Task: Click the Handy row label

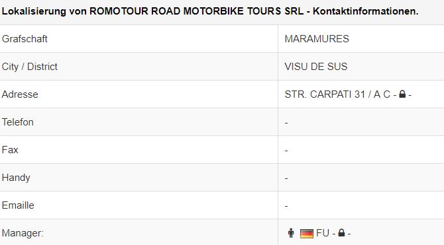Action: tap(16, 178)
